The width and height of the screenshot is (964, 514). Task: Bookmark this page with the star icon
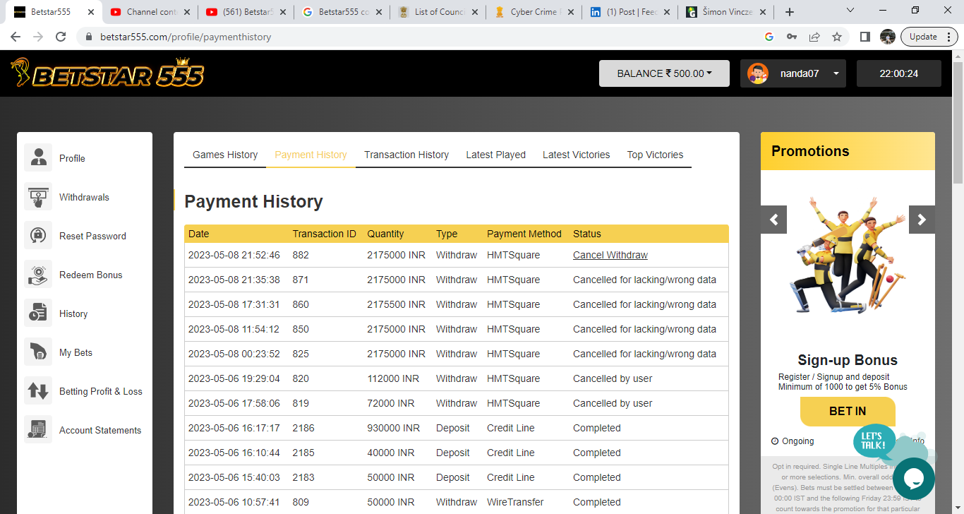click(837, 37)
